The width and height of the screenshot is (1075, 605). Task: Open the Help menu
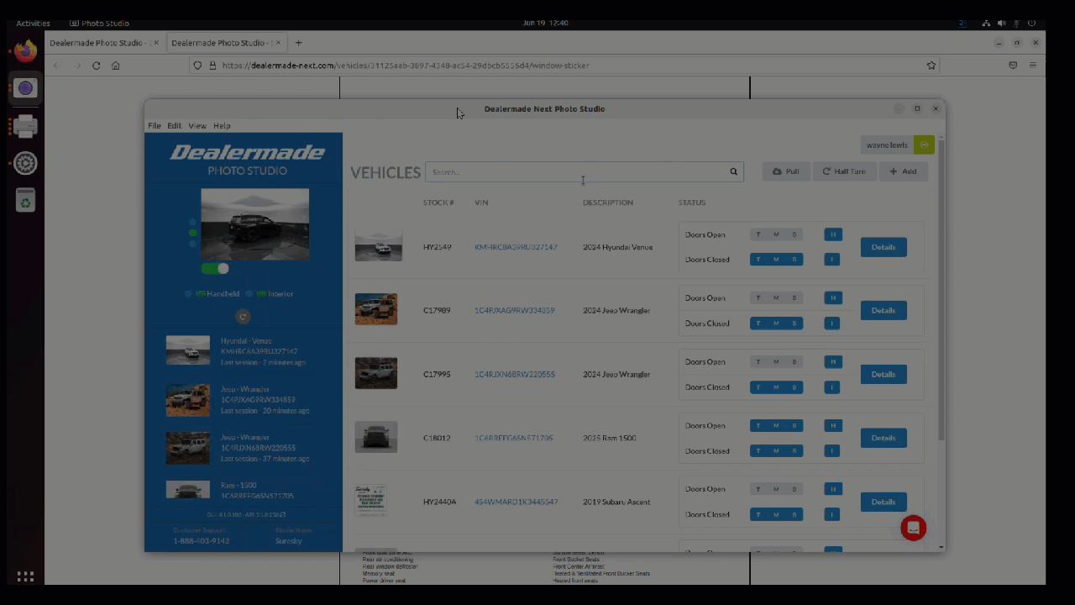coord(222,125)
